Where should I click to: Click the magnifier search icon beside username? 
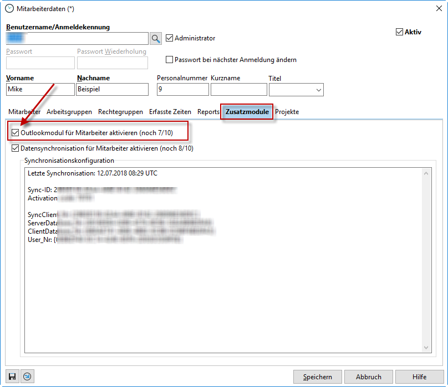point(156,38)
